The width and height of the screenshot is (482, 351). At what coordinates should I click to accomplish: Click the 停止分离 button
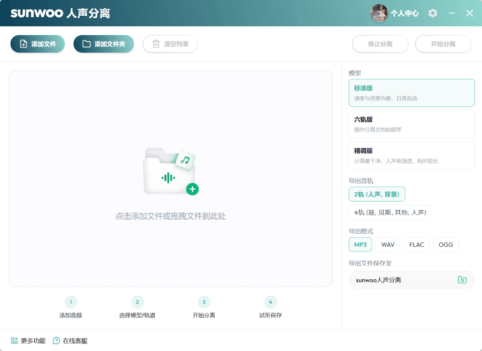click(x=380, y=44)
